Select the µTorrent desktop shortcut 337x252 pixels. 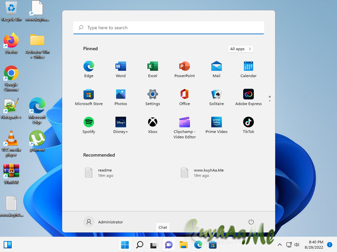click(37, 141)
